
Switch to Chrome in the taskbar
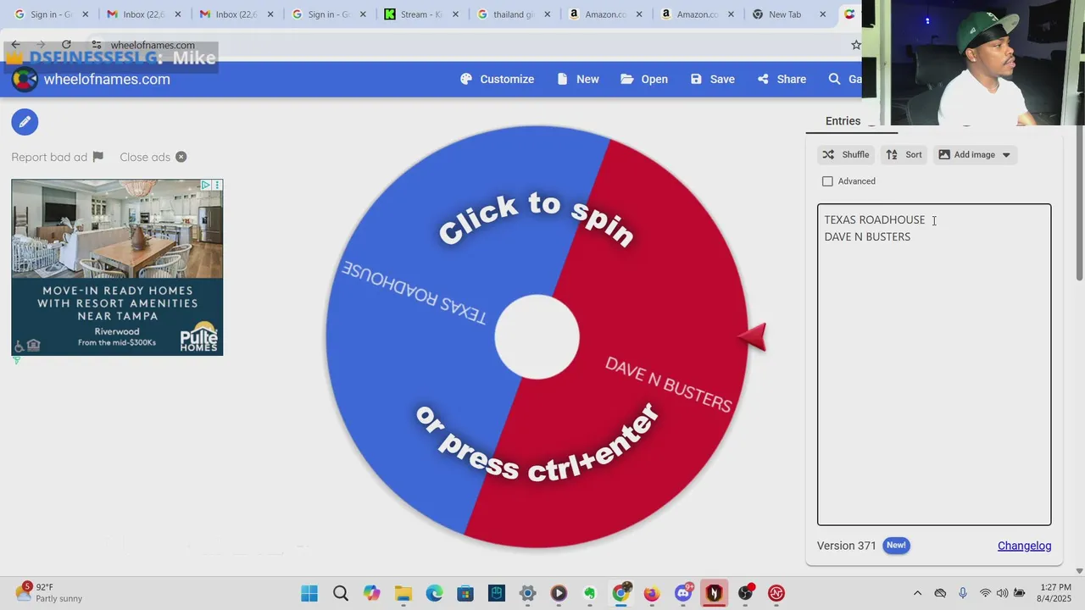point(621,593)
